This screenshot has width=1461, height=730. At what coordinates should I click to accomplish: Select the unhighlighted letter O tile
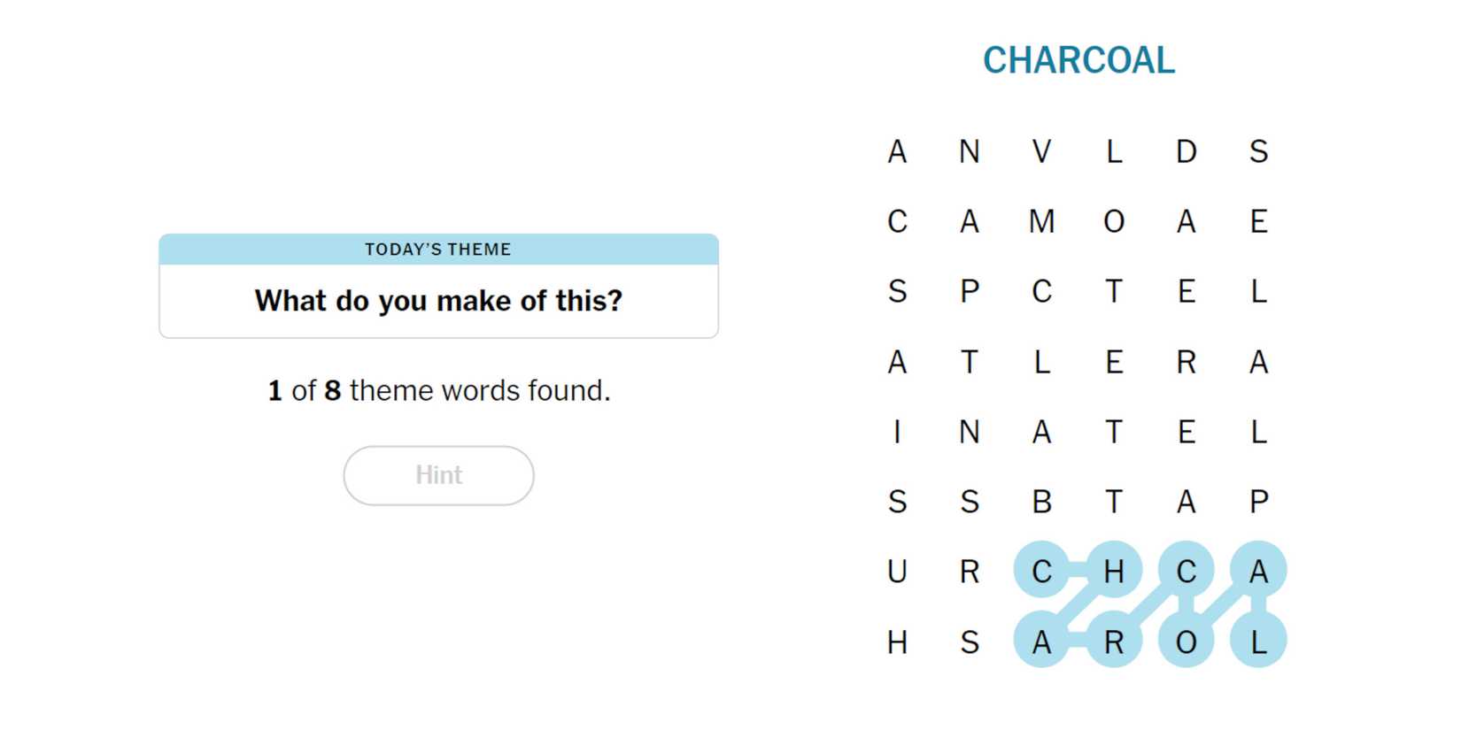pos(1114,221)
